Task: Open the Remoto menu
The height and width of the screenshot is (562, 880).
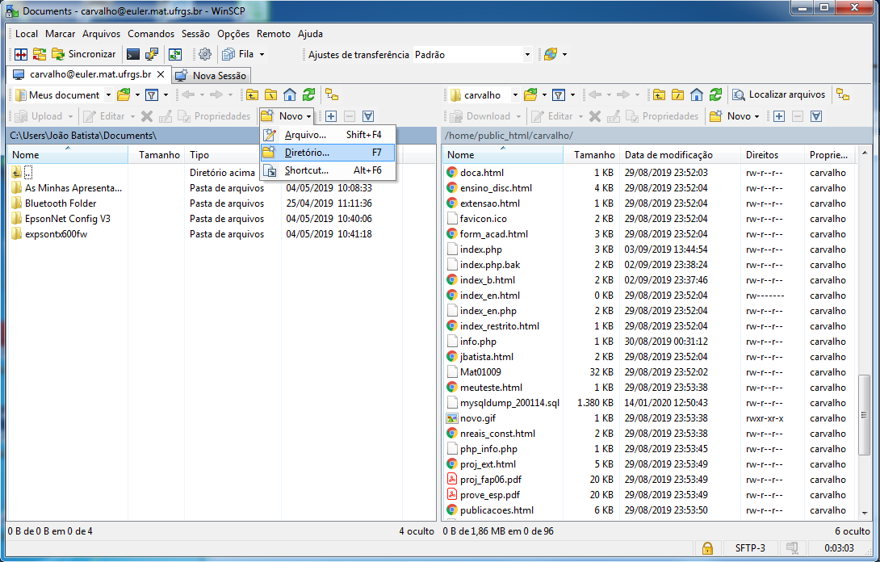Action: pyautogui.click(x=274, y=34)
